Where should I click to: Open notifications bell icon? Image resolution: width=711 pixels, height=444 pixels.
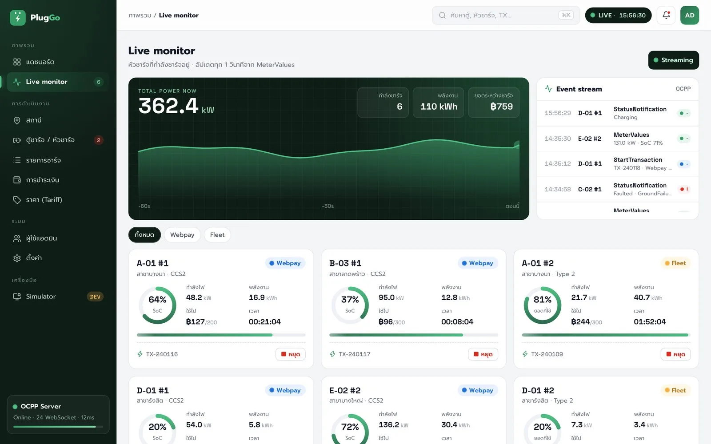(666, 15)
